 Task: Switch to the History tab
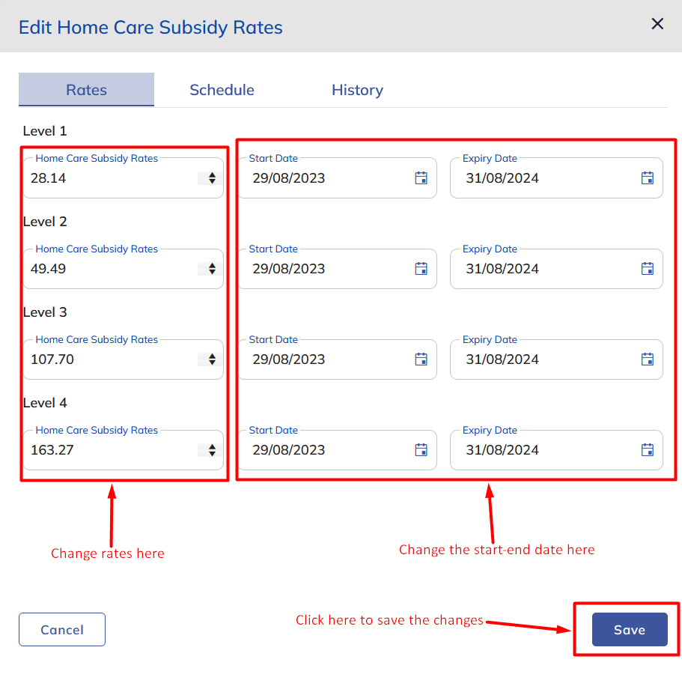click(357, 90)
